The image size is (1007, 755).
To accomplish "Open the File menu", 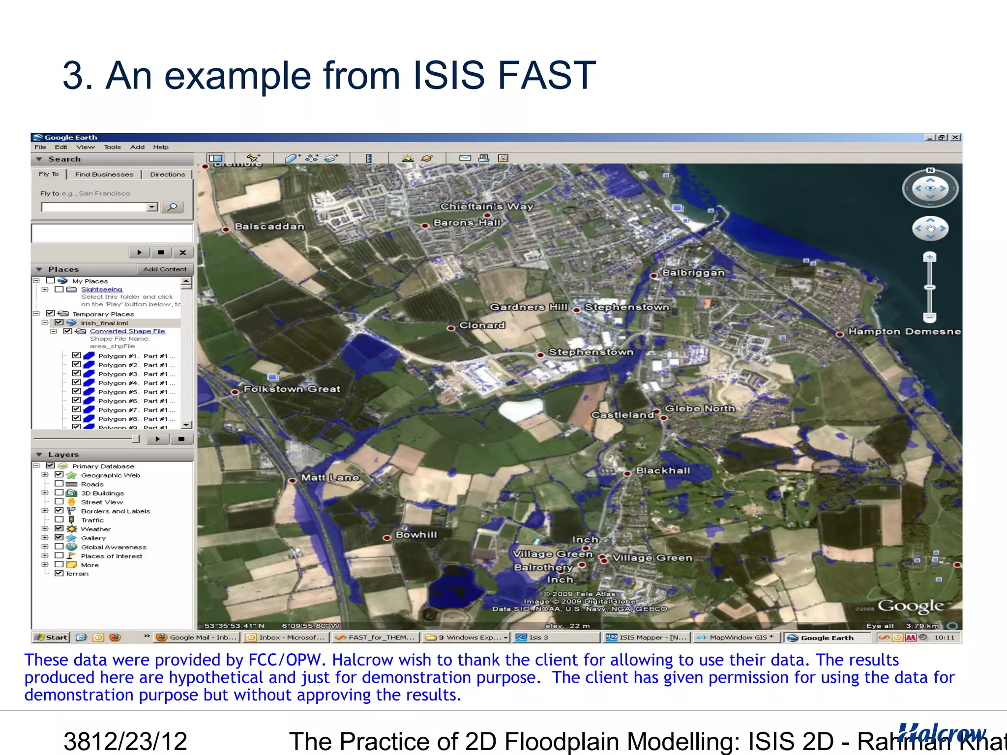I will pos(40,147).
